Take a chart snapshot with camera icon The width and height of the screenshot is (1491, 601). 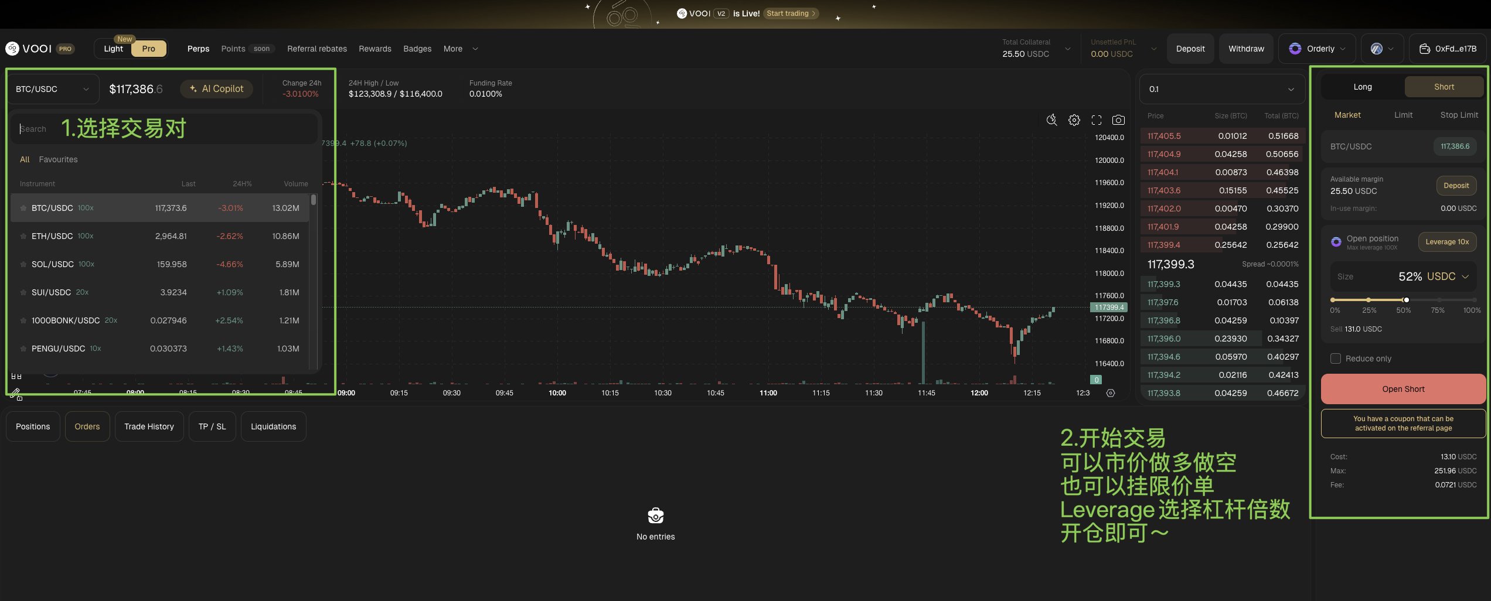point(1118,120)
